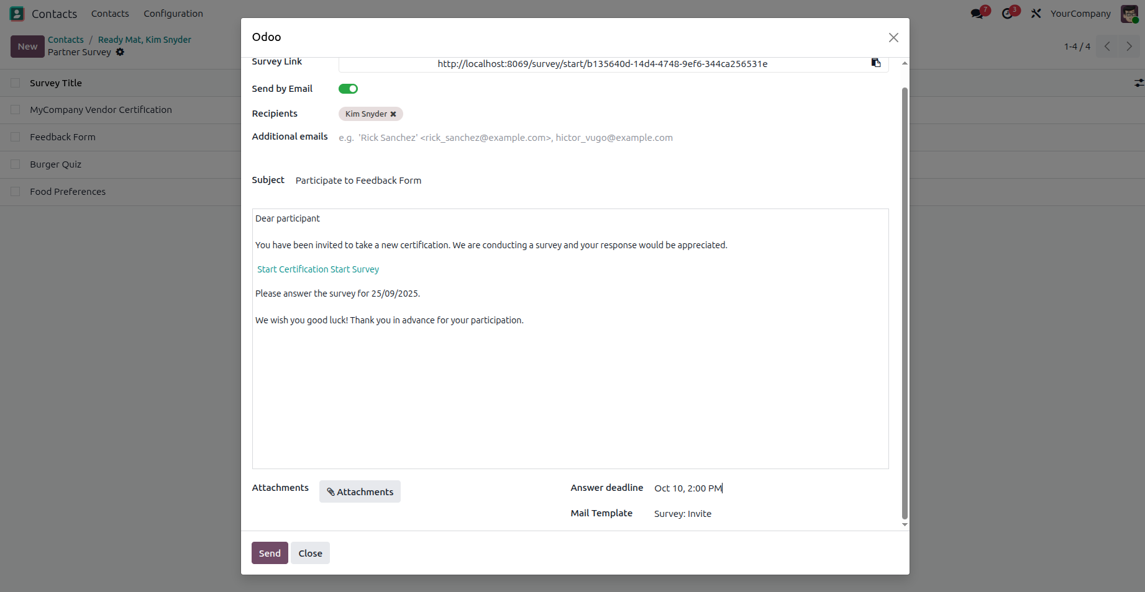The height and width of the screenshot is (592, 1145).
Task: Open the Configuration menu
Action: pos(173,14)
